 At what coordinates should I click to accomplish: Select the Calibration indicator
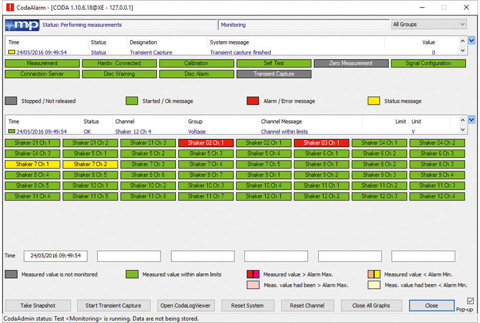point(196,63)
